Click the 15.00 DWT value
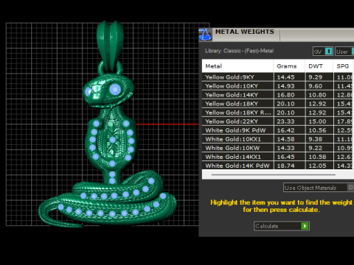Image resolution: width=354 pixels, height=265 pixels. [x=317, y=121]
